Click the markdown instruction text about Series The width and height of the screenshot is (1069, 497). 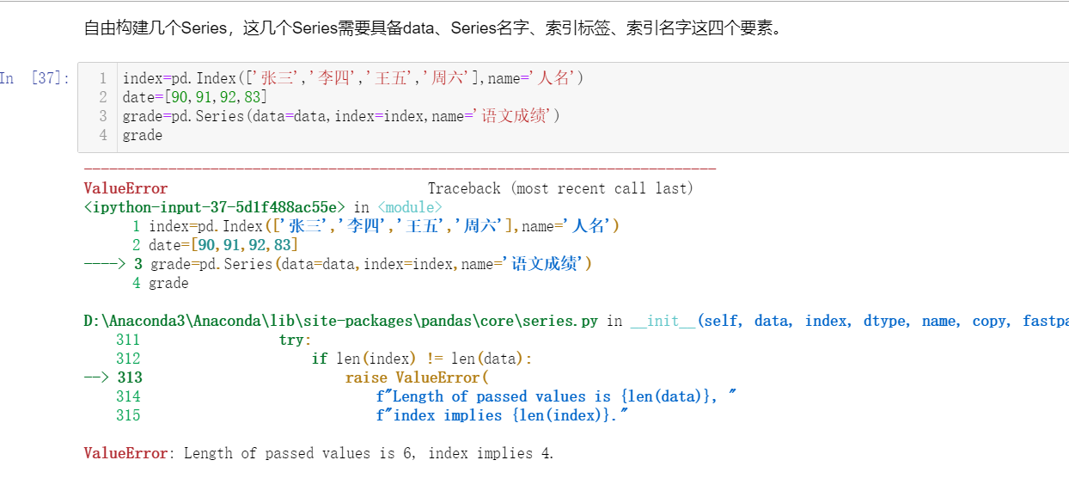(434, 28)
